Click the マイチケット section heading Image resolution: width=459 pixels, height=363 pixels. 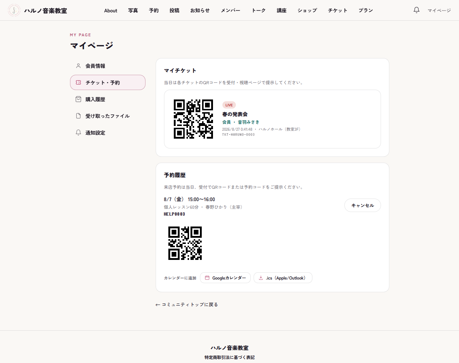click(x=180, y=70)
